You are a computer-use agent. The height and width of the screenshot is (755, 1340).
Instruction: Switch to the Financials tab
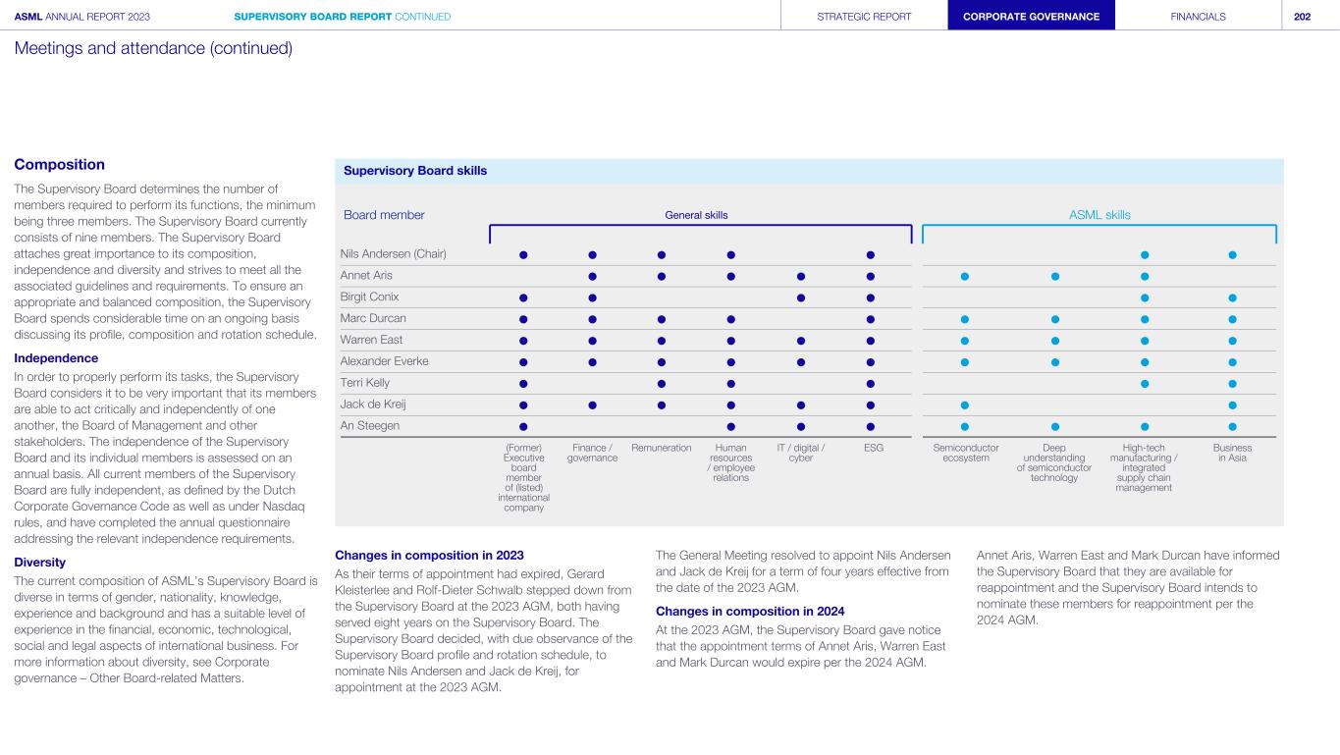click(x=1198, y=16)
